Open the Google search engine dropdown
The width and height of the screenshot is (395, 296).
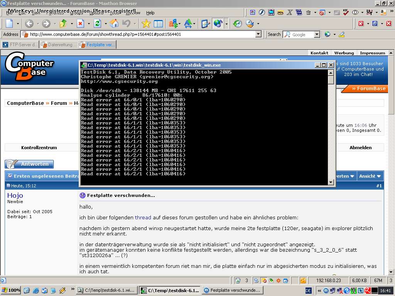pyautogui.click(x=317, y=34)
